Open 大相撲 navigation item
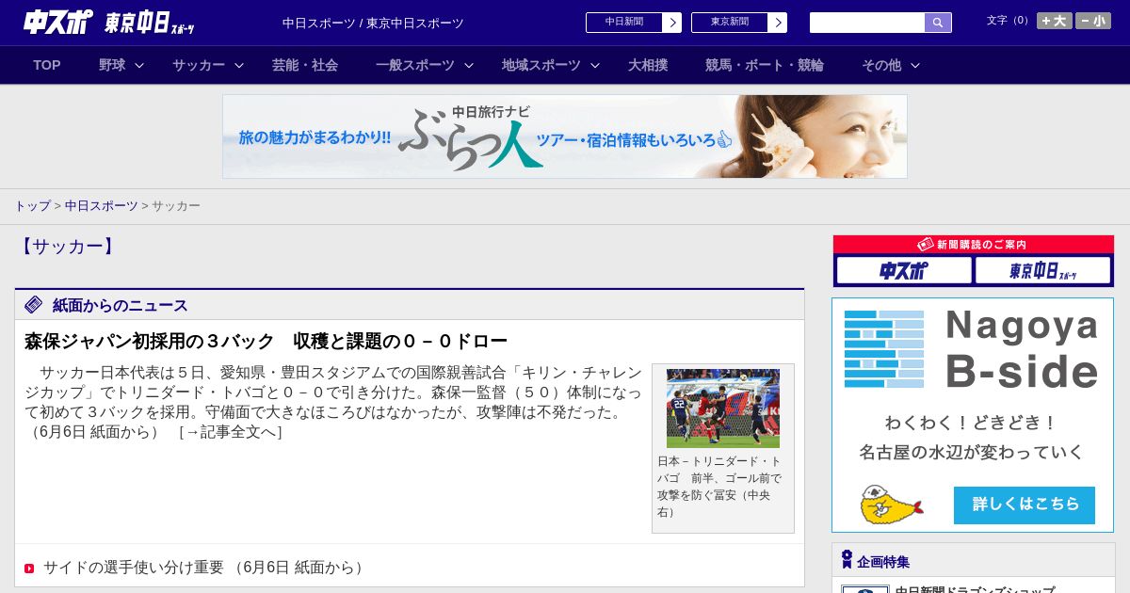This screenshot has height=593, width=1130. pos(648,65)
